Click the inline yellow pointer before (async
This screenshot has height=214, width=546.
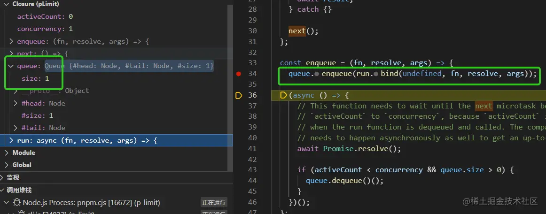(x=283, y=95)
